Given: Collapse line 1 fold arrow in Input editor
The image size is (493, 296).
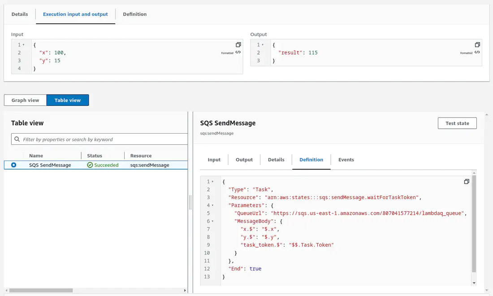Looking at the screenshot, I should (x=24, y=45).
